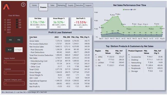Check the Q1 quarter checkbox
The height and width of the screenshot is (95, 167).
[x=17, y=20]
